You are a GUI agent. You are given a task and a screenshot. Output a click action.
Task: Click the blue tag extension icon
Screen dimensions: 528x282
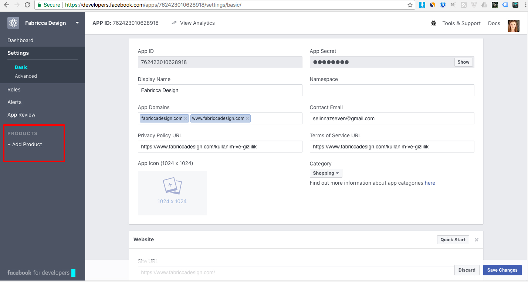tap(505, 5)
